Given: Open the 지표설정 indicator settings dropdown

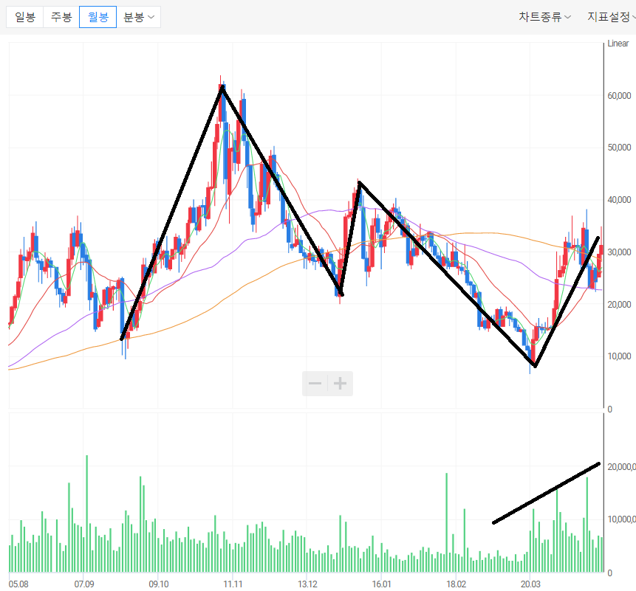Looking at the screenshot, I should pos(612,17).
